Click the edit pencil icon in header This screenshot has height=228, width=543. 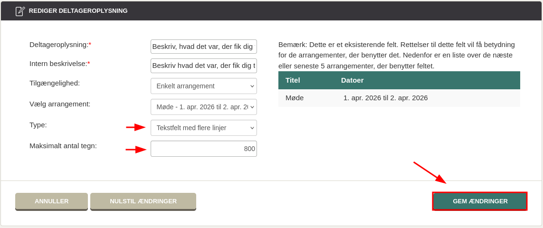pos(20,11)
